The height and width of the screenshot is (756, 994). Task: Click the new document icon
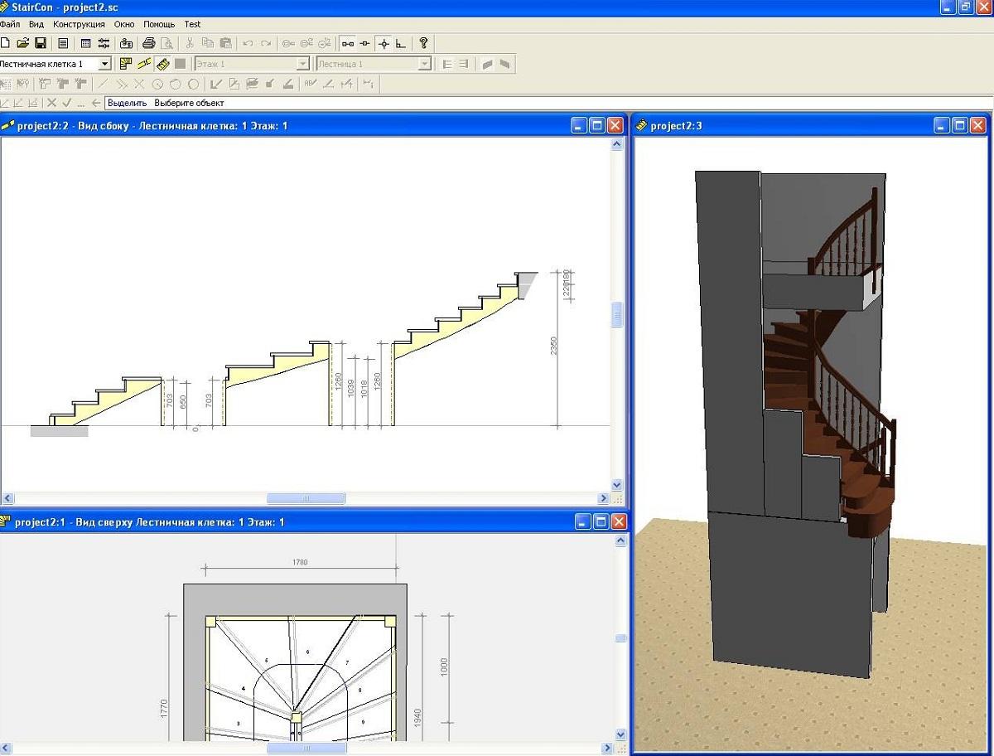pyautogui.click(x=5, y=43)
